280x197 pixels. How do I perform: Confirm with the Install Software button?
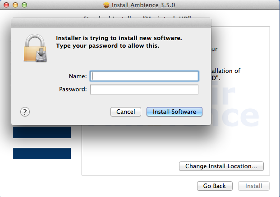coord(174,112)
